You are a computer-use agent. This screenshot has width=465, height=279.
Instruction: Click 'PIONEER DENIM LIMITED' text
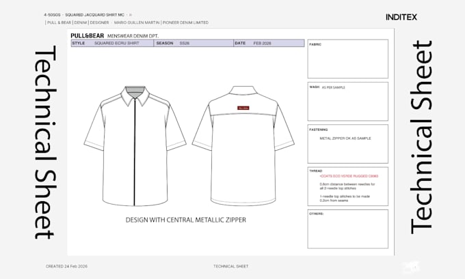pos(185,23)
